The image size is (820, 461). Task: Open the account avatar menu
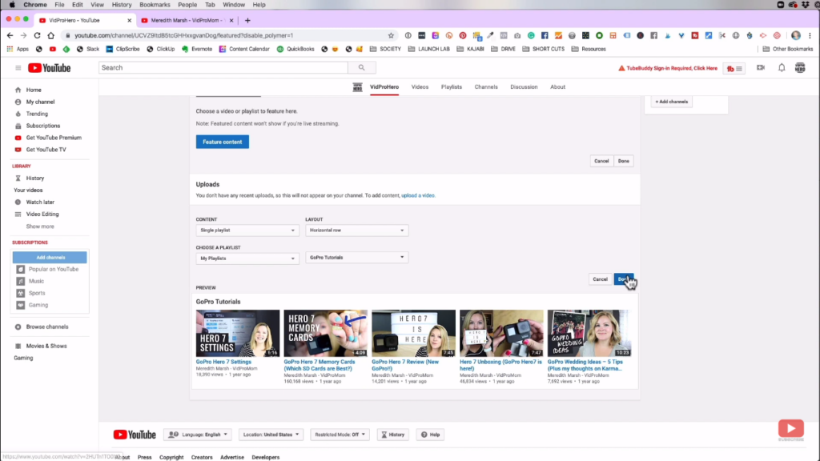click(800, 67)
